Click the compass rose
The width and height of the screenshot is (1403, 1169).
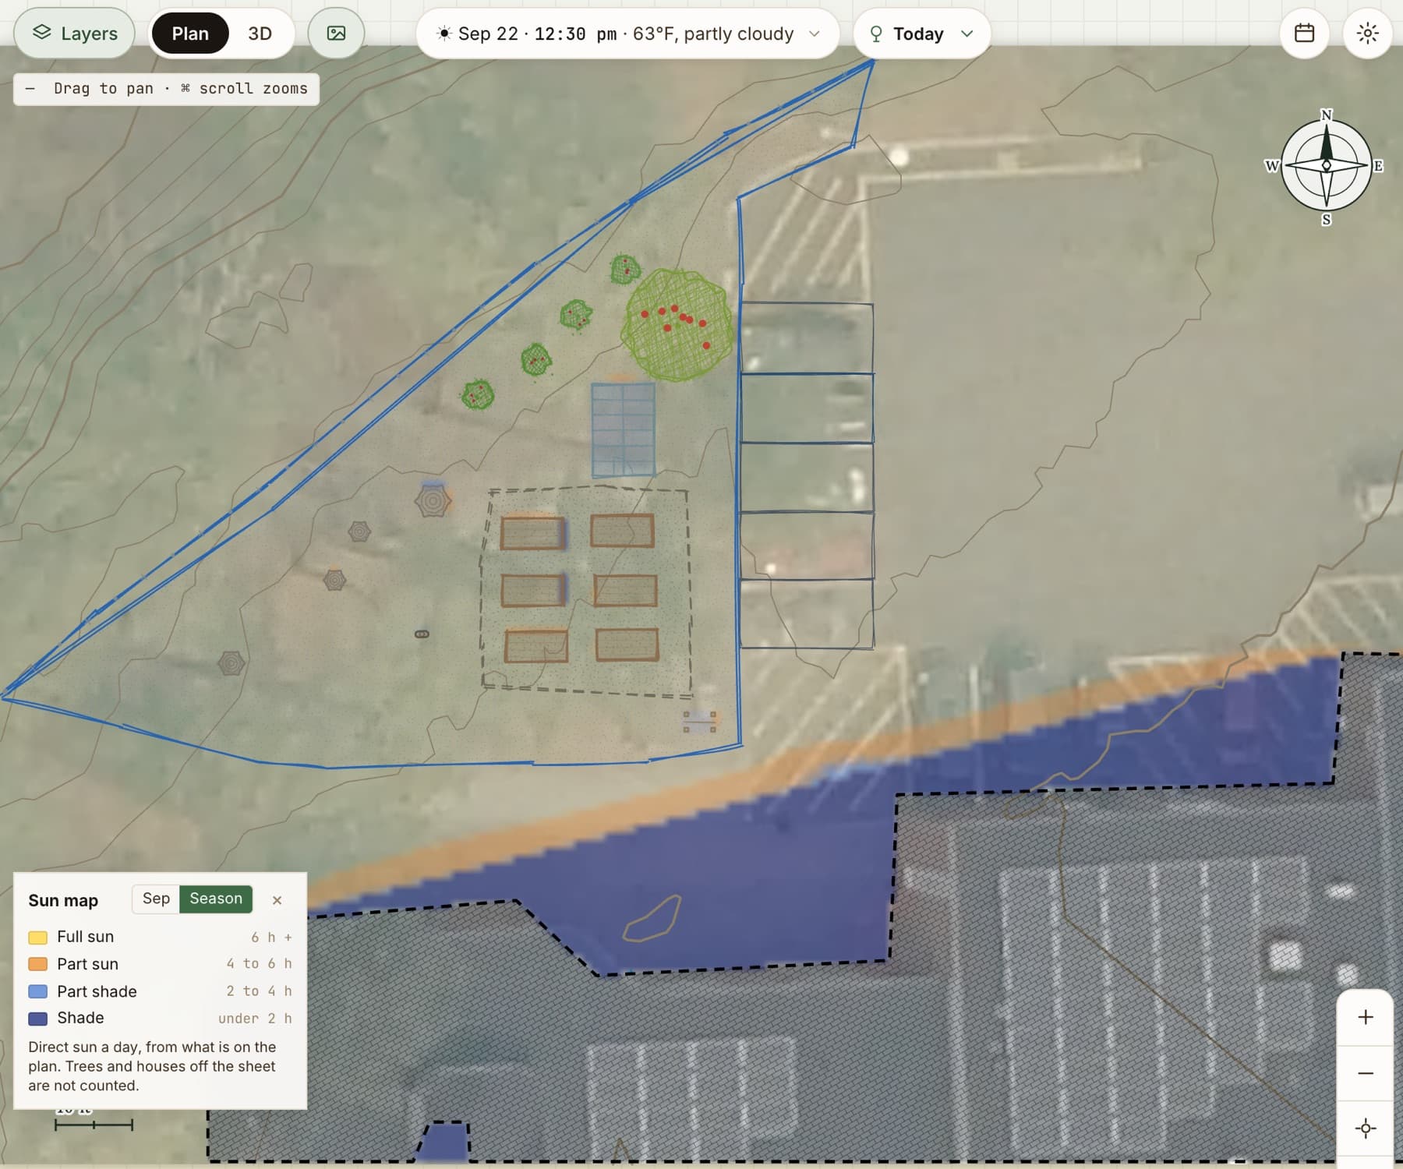point(1327,165)
